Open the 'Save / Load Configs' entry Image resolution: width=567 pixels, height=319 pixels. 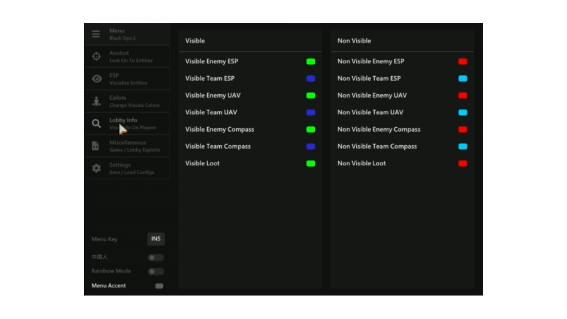(x=132, y=172)
